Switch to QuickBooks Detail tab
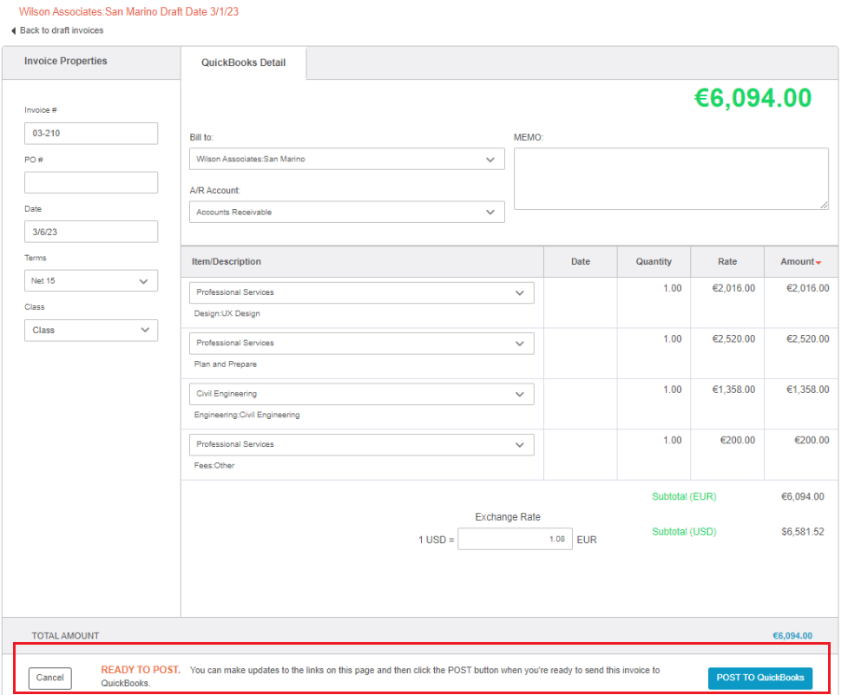 (243, 62)
